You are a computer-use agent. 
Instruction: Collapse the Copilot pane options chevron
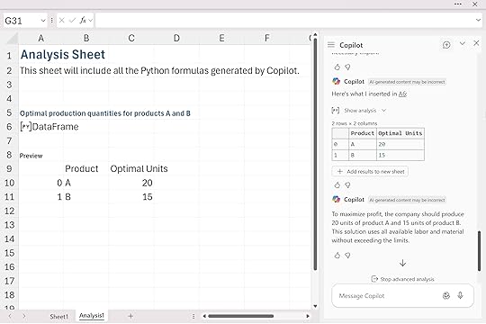[x=462, y=43]
